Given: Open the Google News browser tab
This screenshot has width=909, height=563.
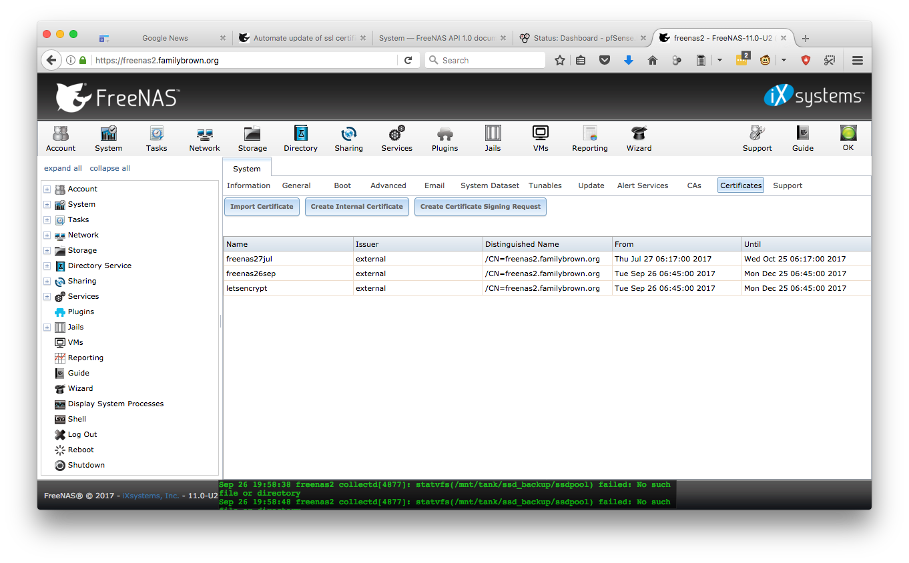Looking at the screenshot, I should click(x=165, y=38).
